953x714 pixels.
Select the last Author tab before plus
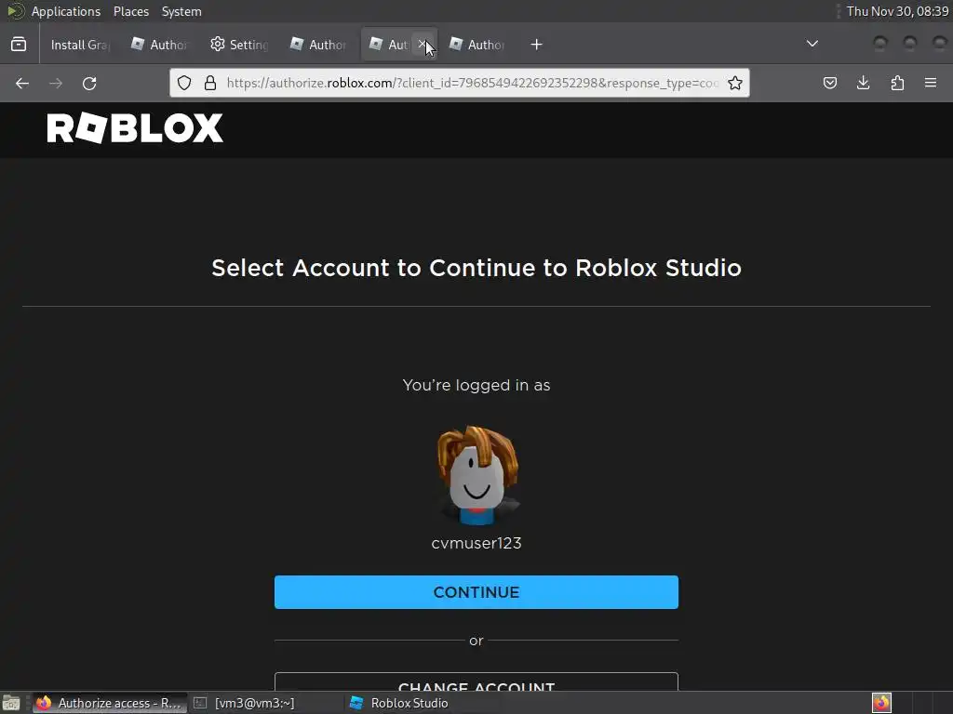click(477, 45)
